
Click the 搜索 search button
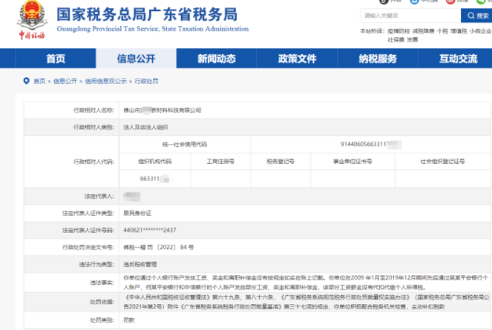[x=476, y=16]
